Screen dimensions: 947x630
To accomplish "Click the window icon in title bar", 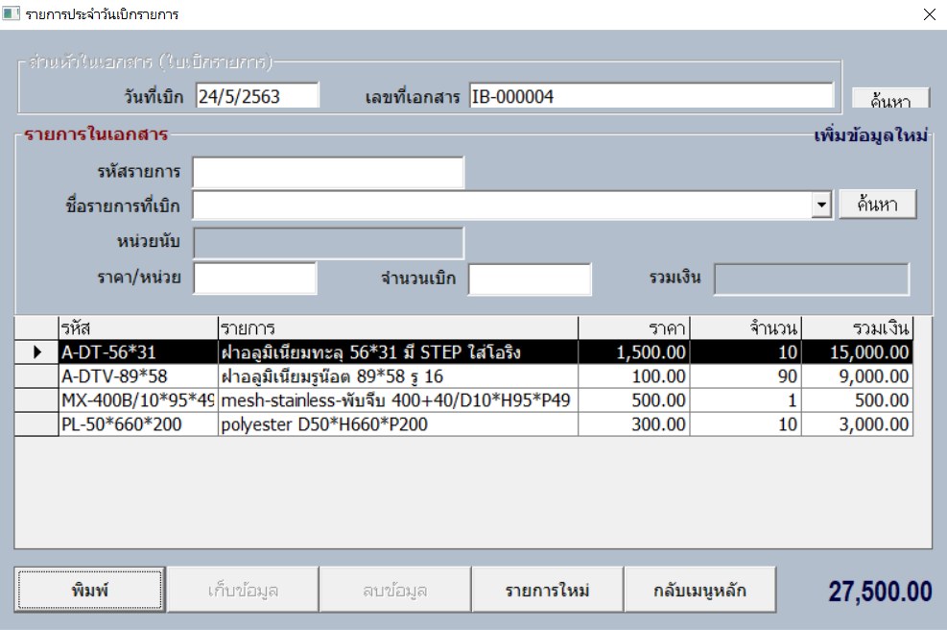I will pyautogui.click(x=11, y=13).
